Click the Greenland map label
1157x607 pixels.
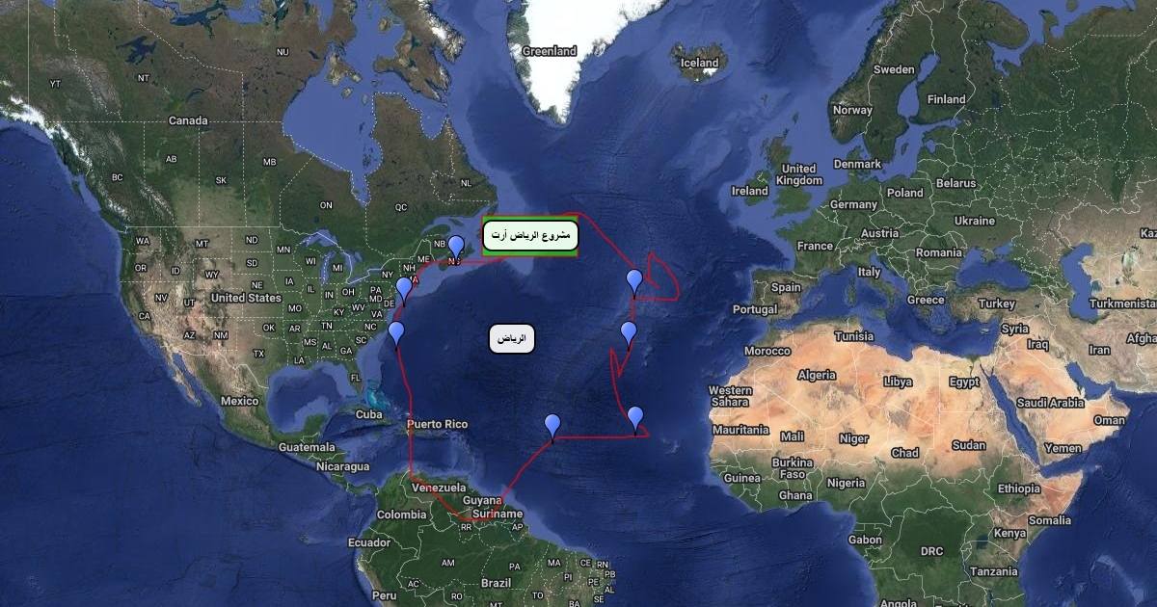tap(549, 51)
